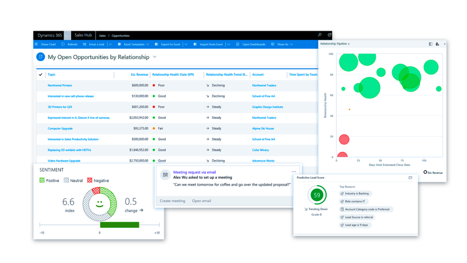The width and height of the screenshot is (467, 263).
Task: Click the calendar icon on the meeting request card
Action: [x=165, y=175]
